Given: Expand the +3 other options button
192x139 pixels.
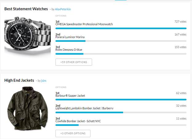Looking at the screenshot, I should tap(73, 133).
